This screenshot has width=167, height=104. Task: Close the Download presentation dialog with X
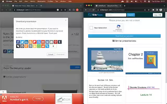pyautogui.click(x=66, y=20)
